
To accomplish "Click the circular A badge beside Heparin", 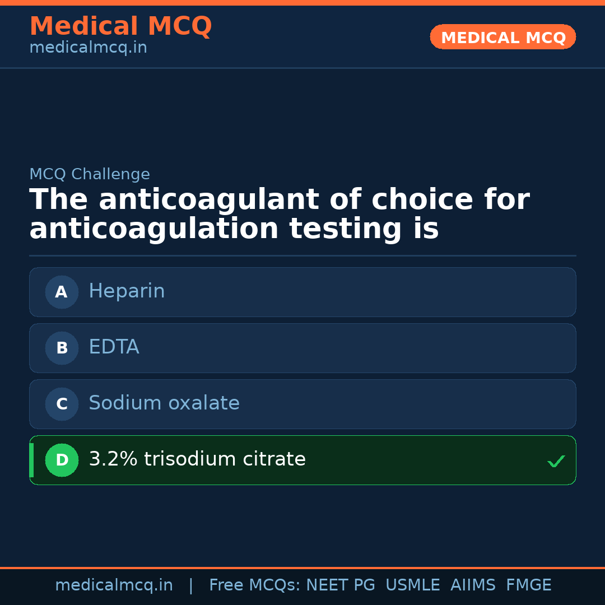I will coord(62,292).
